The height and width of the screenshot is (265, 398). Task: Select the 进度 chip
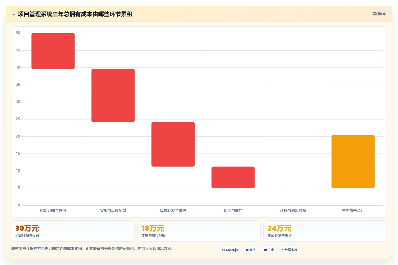tap(269, 250)
